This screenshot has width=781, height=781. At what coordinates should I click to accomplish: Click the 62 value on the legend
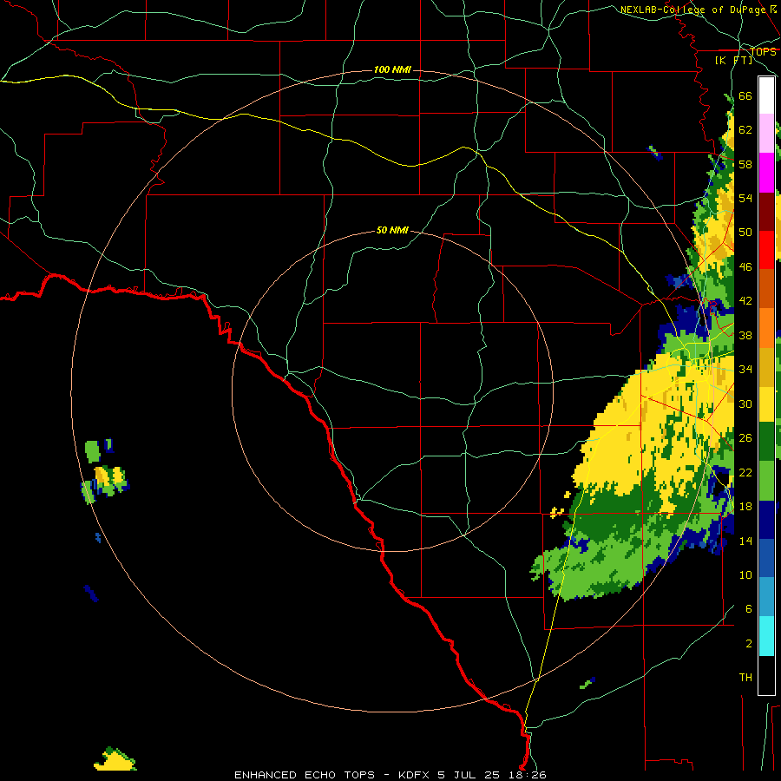click(745, 130)
